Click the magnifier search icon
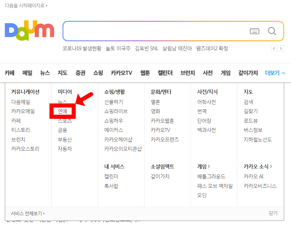291x226 pixels. pyautogui.click(x=272, y=31)
